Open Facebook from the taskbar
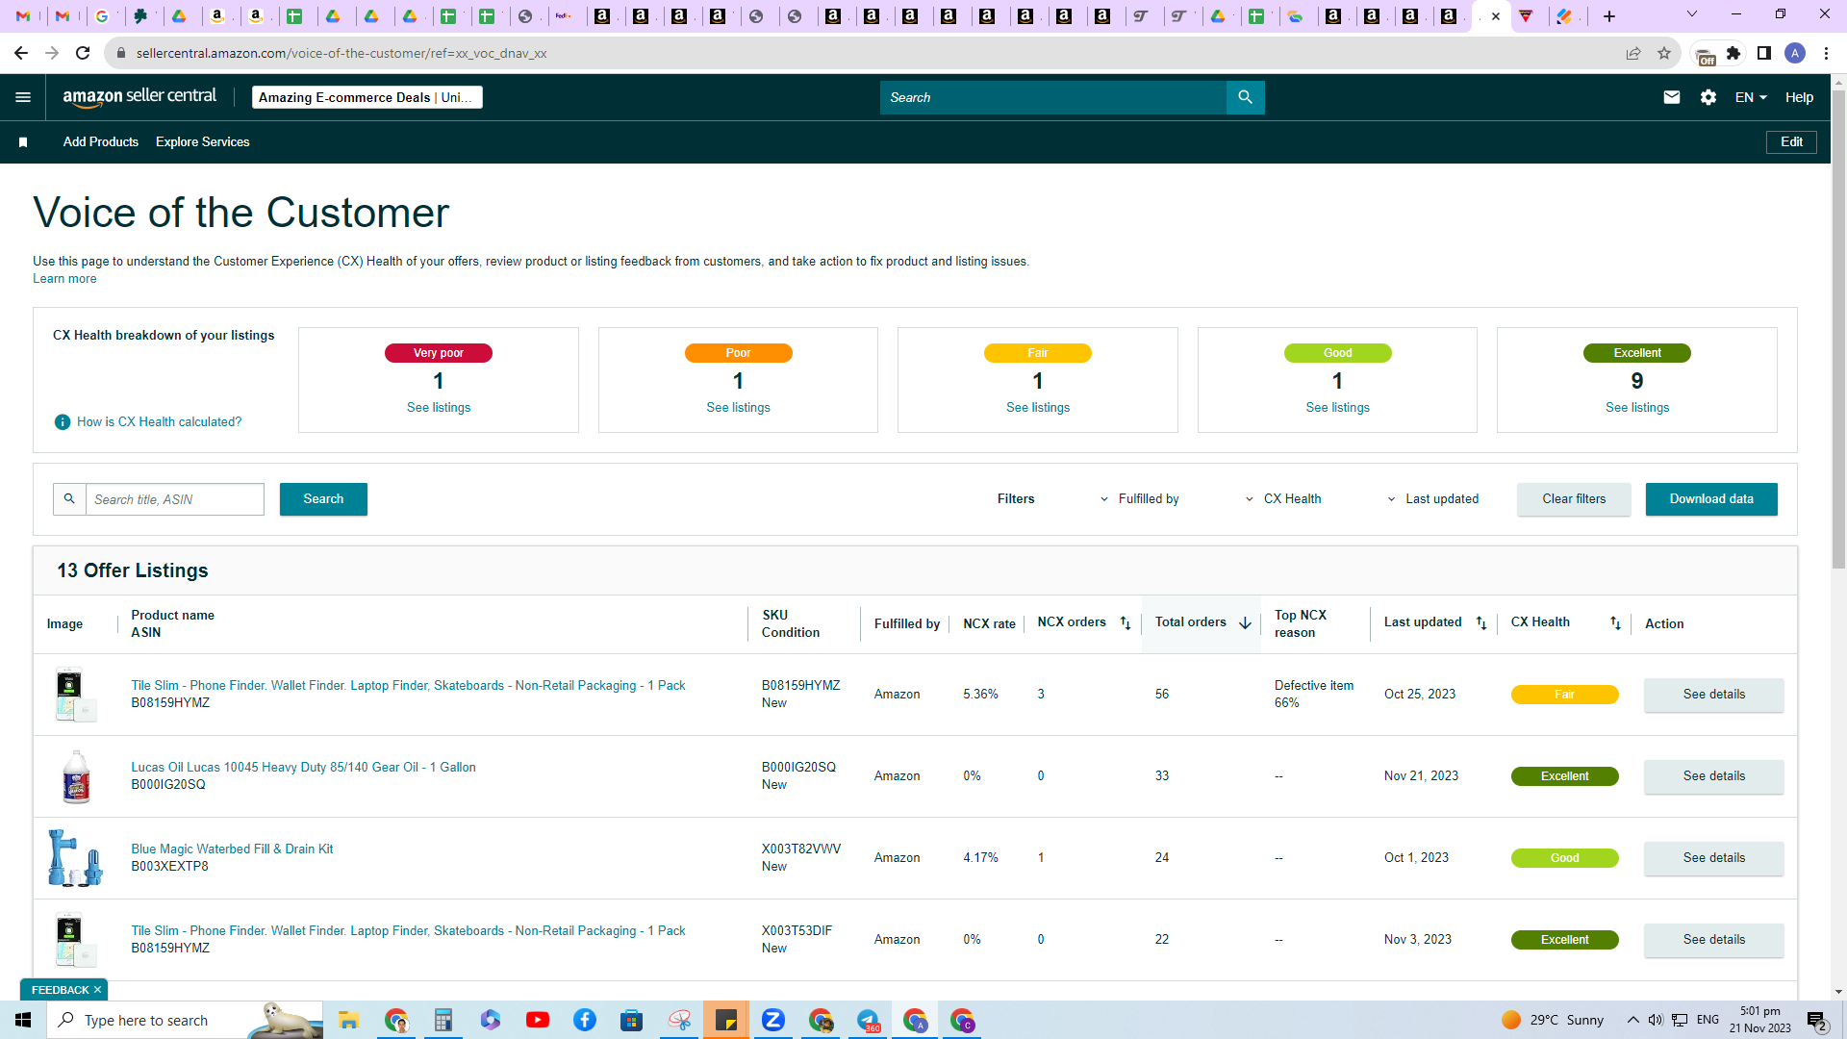 coord(585,1020)
